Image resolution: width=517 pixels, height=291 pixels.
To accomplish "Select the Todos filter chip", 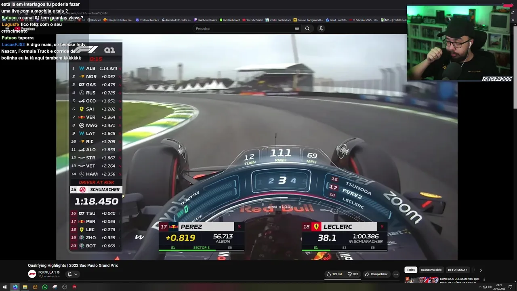I will (x=411, y=270).
